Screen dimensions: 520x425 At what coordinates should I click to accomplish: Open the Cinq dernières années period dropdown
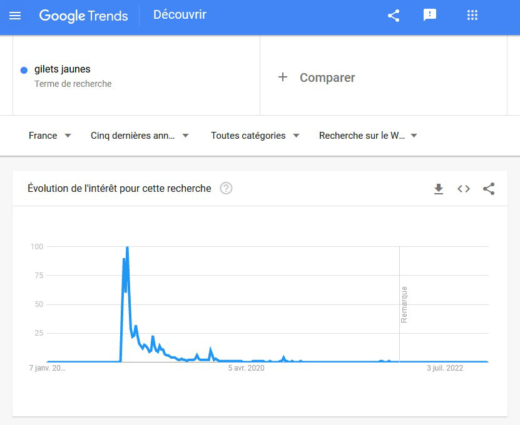coord(140,136)
